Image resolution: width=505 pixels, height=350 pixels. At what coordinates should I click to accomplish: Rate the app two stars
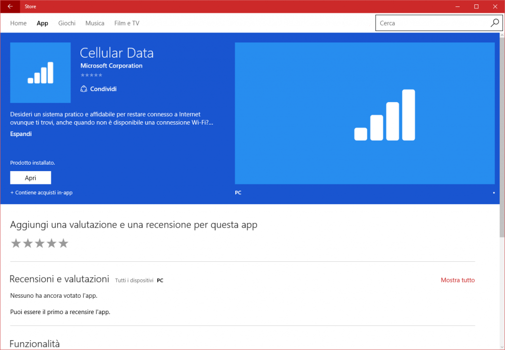pyautogui.click(x=28, y=243)
